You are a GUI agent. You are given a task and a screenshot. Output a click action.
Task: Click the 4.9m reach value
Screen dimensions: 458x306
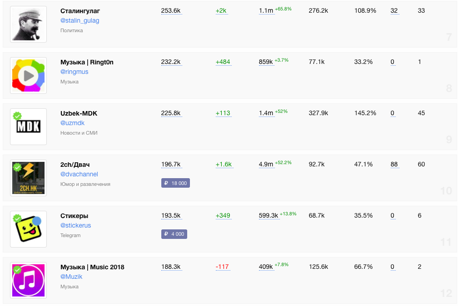(x=266, y=165)
